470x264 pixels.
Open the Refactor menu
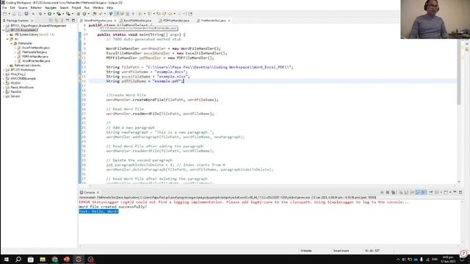pos(36,8)
